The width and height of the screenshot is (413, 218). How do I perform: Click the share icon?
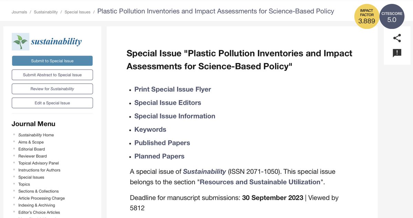(x=397, y=38)
